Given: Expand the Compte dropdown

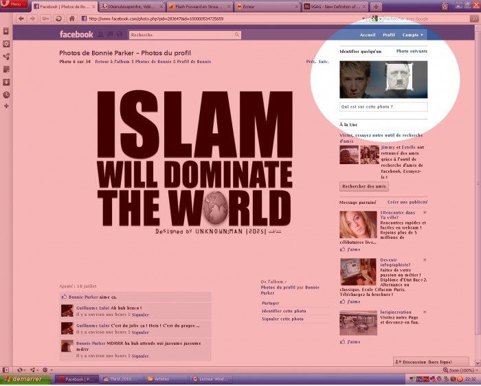Looking at the screenshot, I should pyautogui.click(x=412, y=35).
